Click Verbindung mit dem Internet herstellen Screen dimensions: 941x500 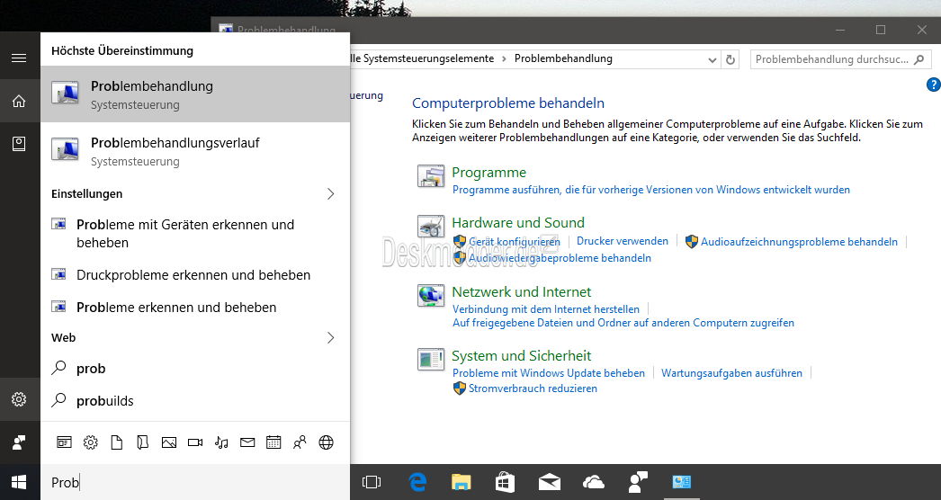pos(546,309)
